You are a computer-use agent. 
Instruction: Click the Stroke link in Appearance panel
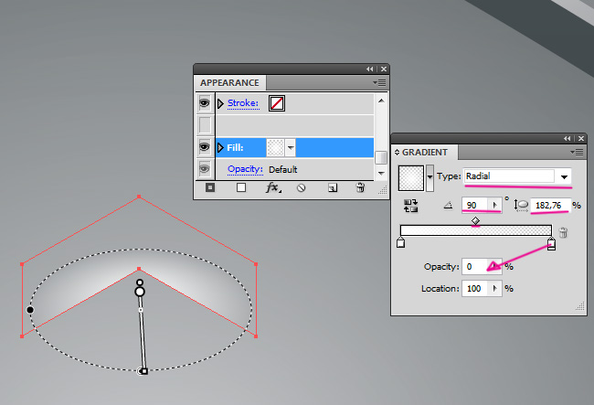tap(243, 103)
